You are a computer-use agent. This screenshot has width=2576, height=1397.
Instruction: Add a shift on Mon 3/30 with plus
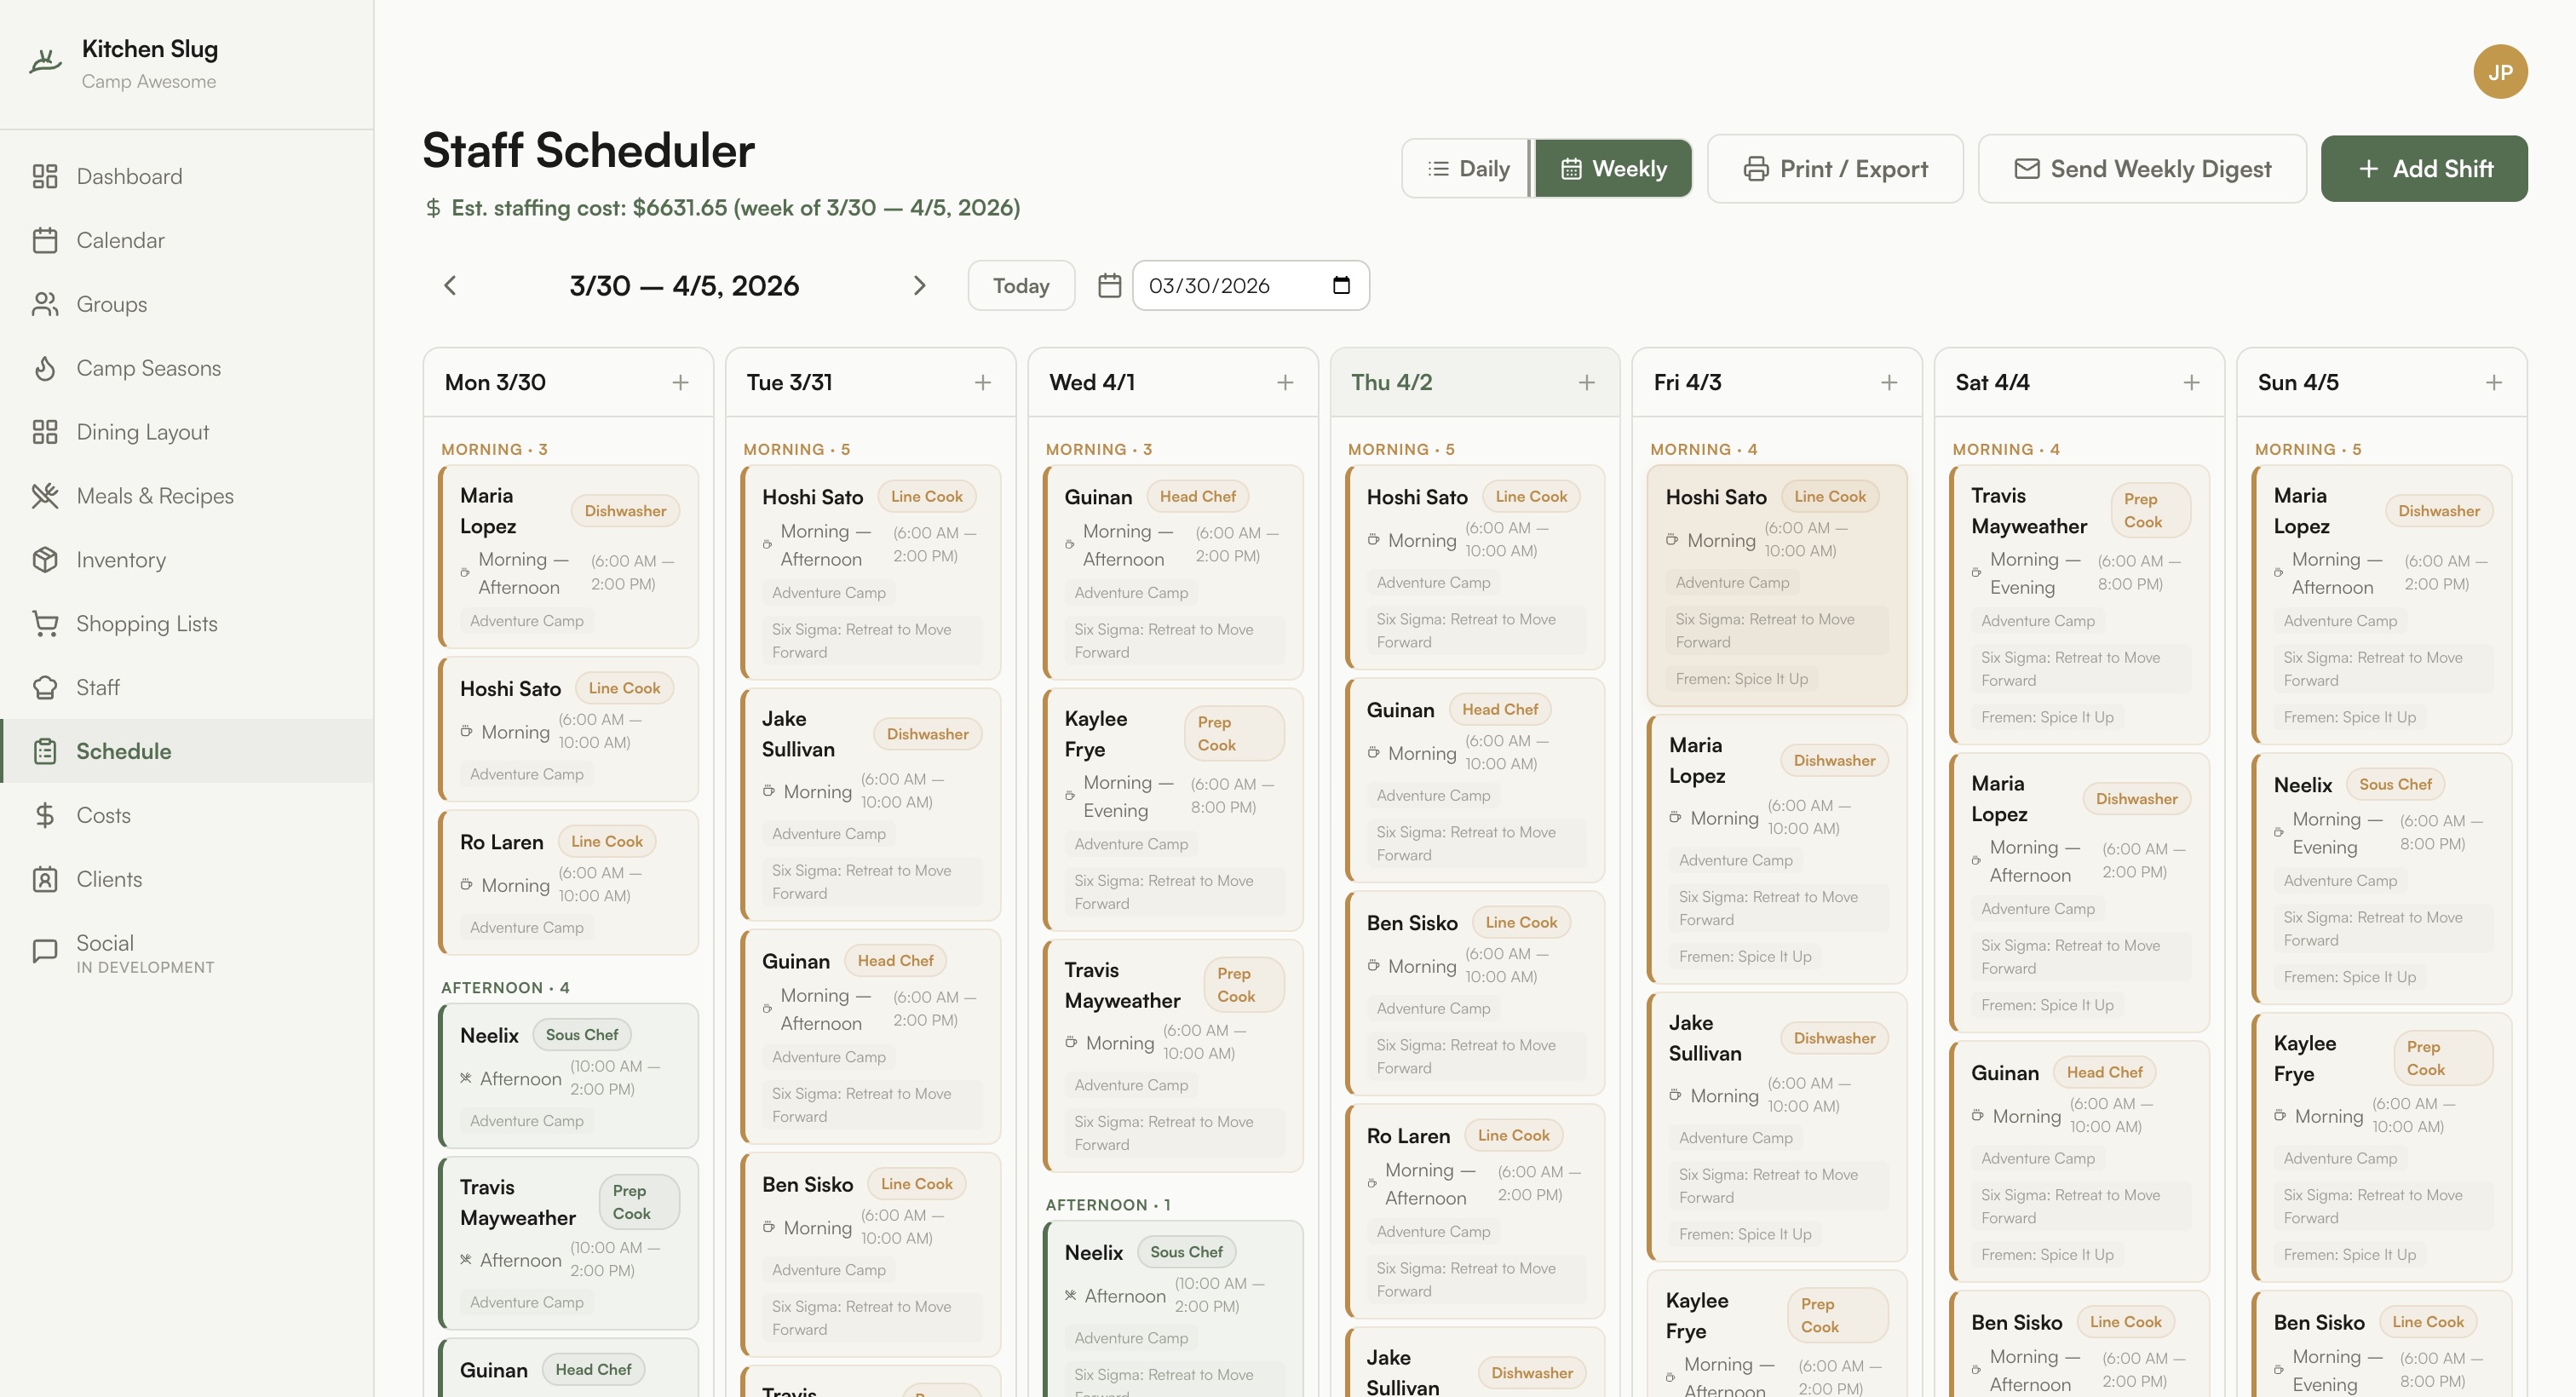[680, 383]
